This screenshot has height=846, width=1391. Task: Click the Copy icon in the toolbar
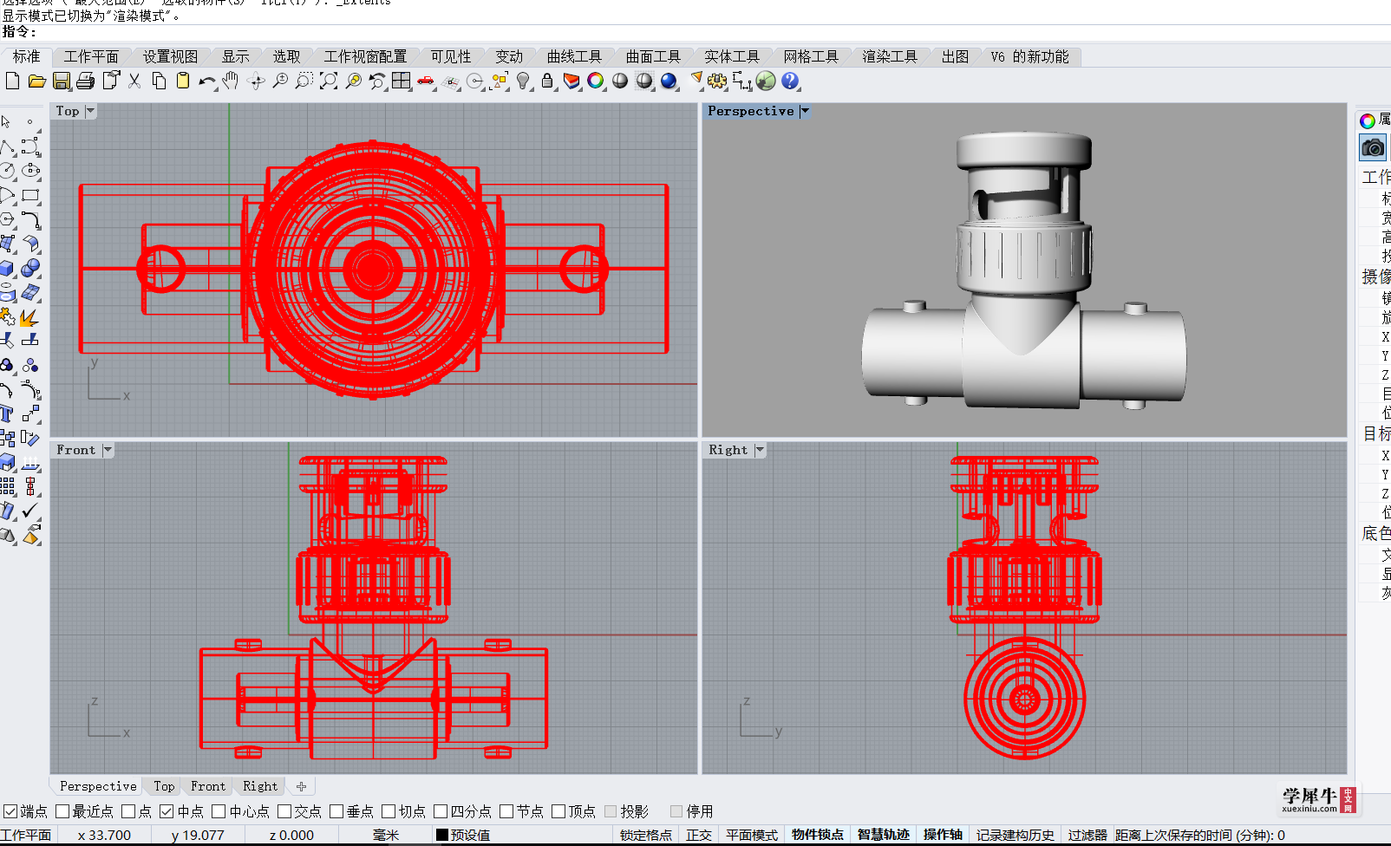159,81
